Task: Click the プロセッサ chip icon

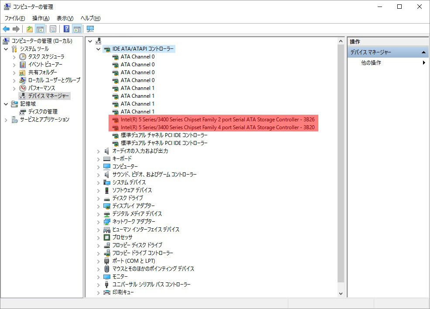Action: [107, 237]
